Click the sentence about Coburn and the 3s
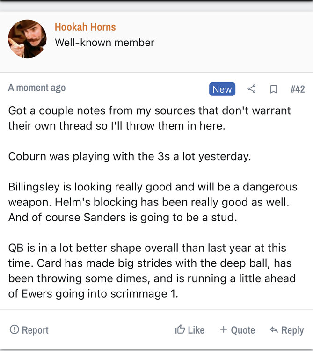This screenshot has width=313, height=351. point(130,156)
